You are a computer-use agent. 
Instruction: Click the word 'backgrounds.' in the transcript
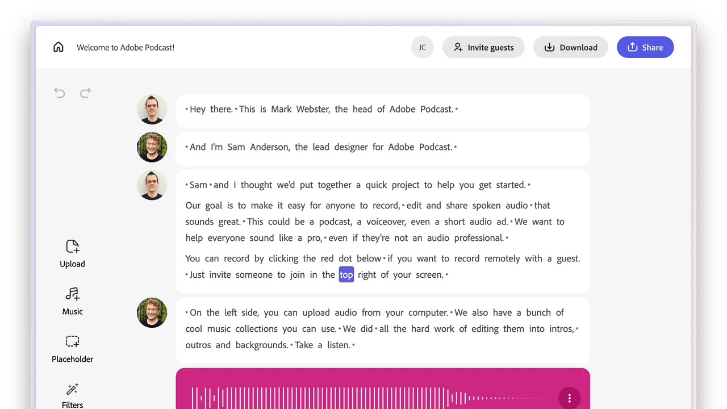point(262,345)
